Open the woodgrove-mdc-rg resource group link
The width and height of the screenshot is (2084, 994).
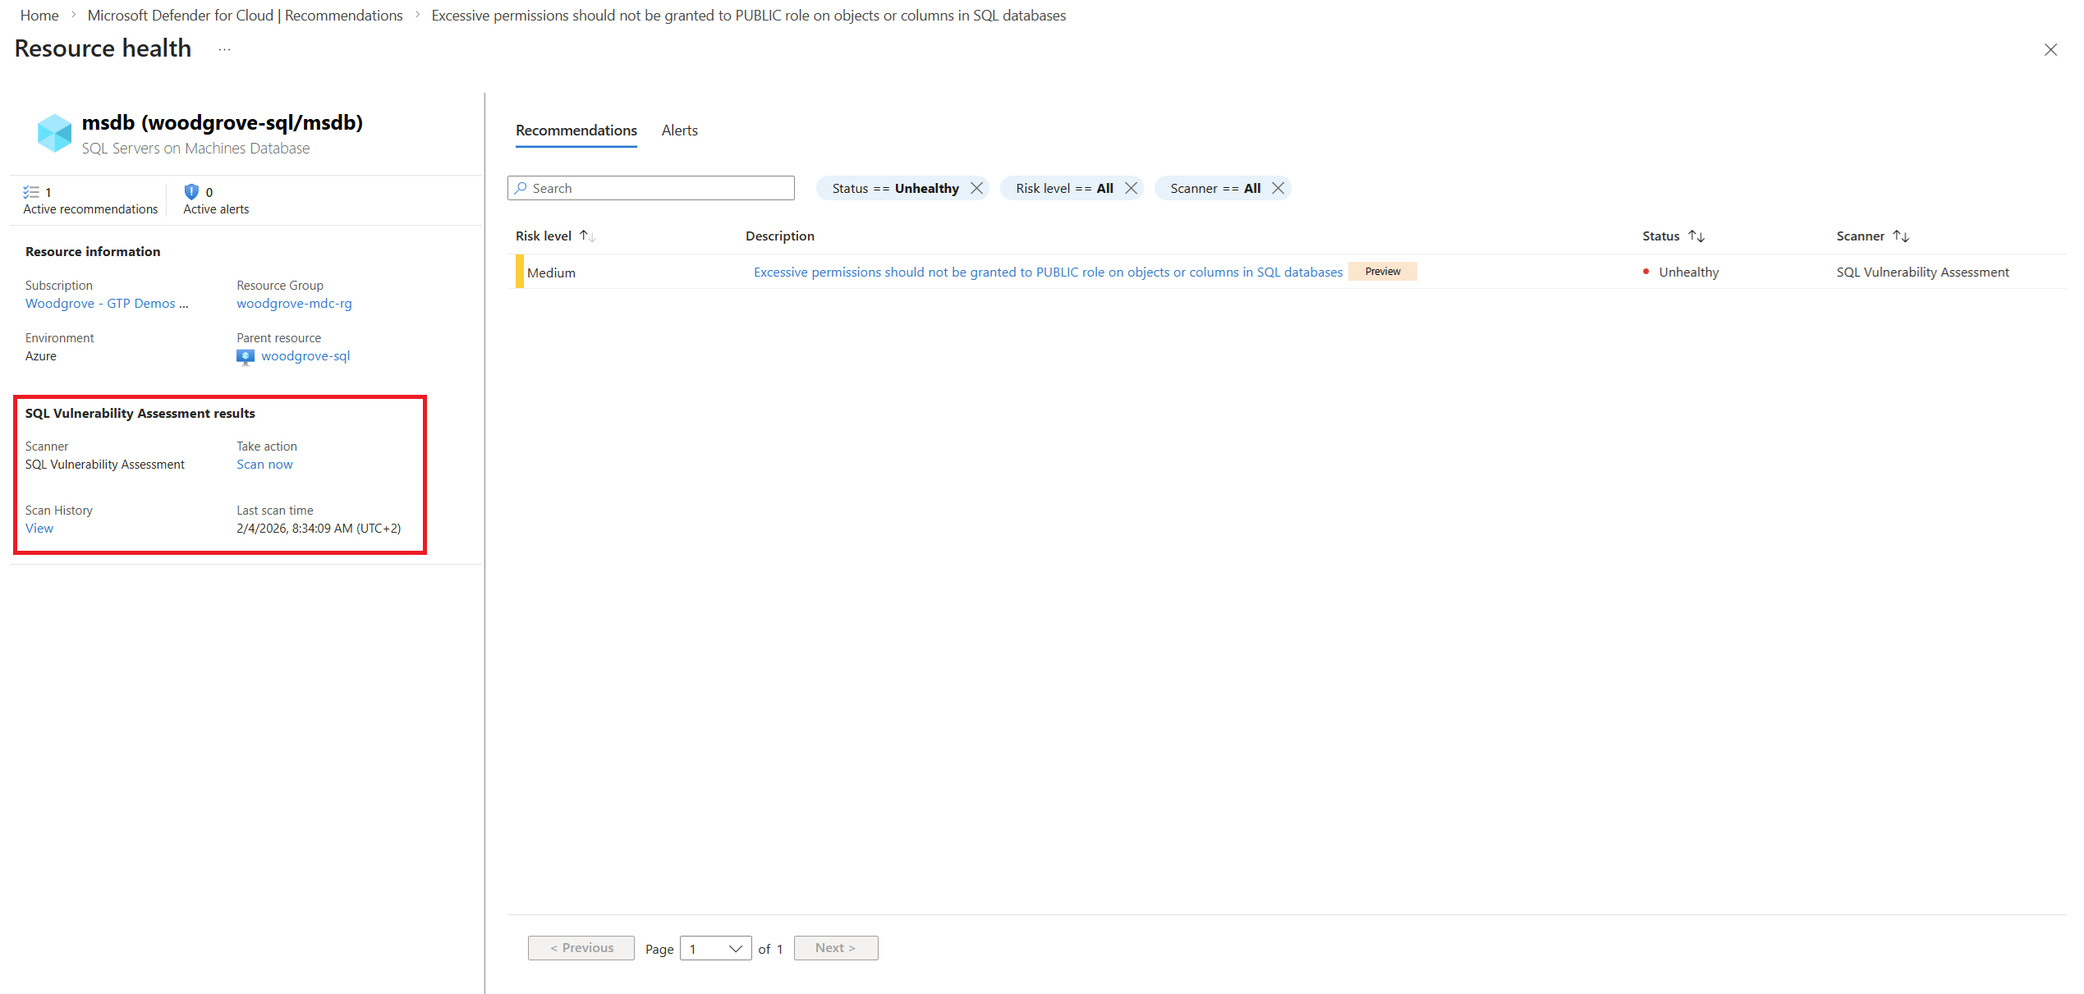(x=294, y=304)
